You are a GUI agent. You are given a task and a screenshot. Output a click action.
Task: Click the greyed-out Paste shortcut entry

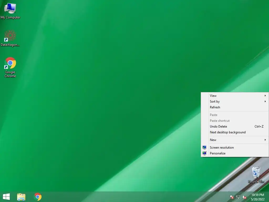(x=235, y=121)
